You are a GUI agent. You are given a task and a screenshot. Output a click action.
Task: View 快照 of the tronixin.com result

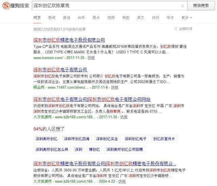pyautogui.click(x=91, y=58)
